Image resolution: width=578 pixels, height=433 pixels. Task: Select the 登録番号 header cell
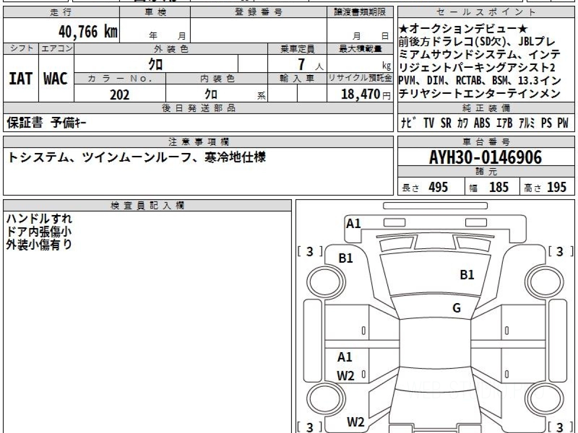click(258, 13)
